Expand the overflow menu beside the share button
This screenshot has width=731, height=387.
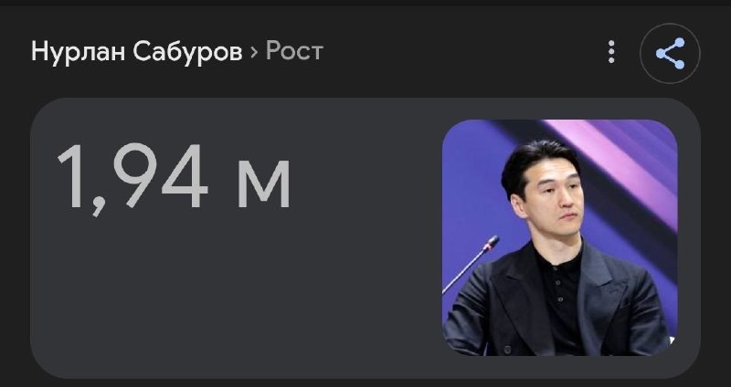(x=611, y=52)
